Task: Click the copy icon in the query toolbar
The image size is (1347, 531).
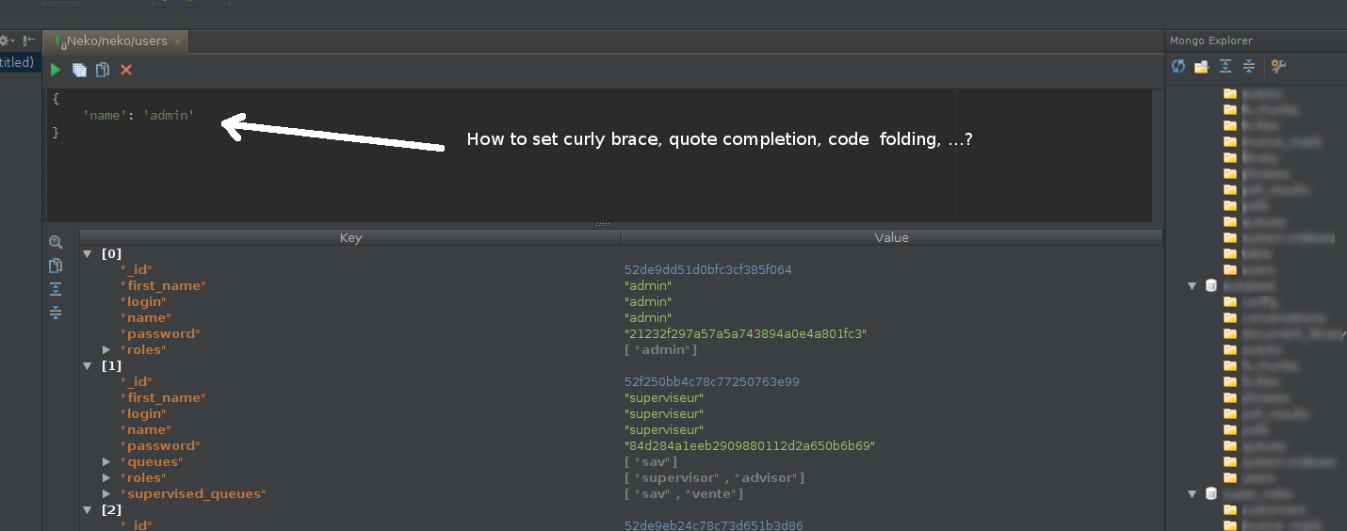Action: pos(103,70)
